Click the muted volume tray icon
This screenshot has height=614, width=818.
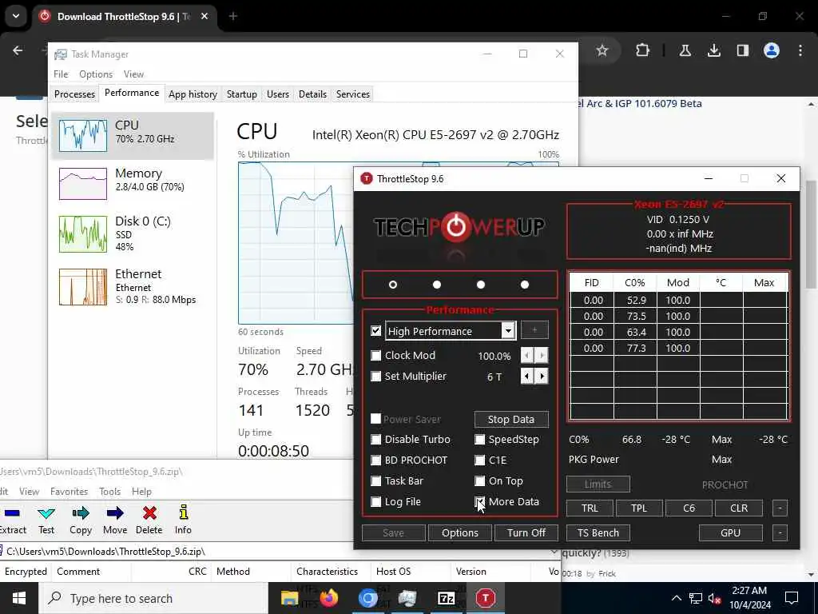click(715, 598)
